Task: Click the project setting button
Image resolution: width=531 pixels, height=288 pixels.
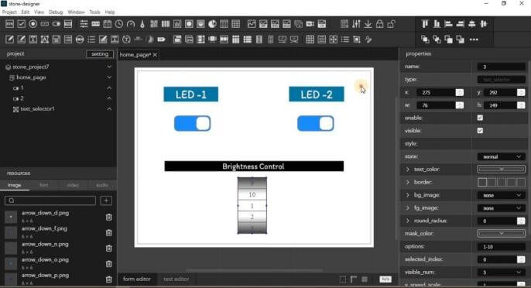Action: coord(100,54)
